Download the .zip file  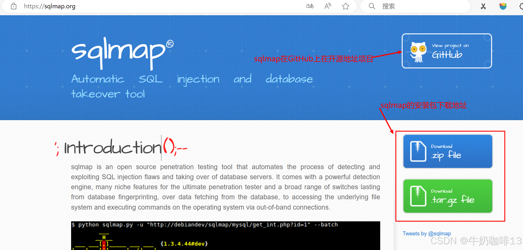point(448,151)
